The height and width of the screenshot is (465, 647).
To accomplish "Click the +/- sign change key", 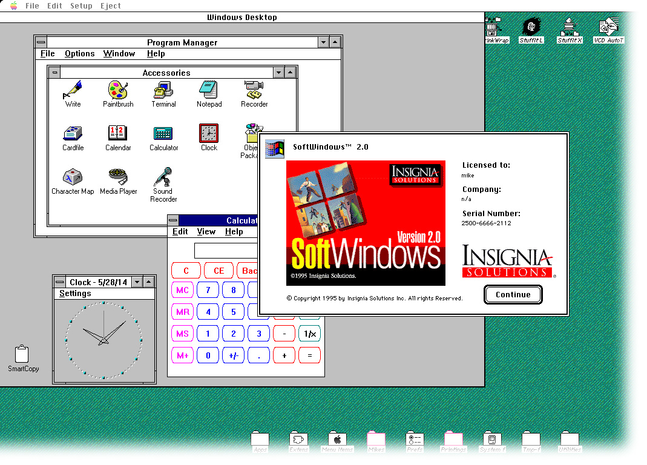I will [x=234, y=355].
